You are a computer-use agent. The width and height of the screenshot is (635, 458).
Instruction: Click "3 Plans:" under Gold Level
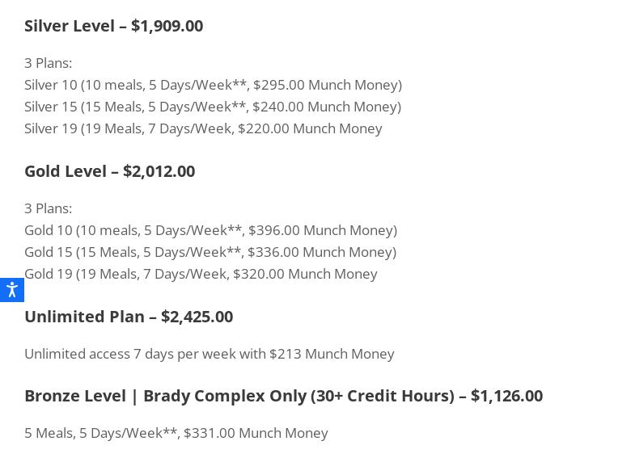48,208
